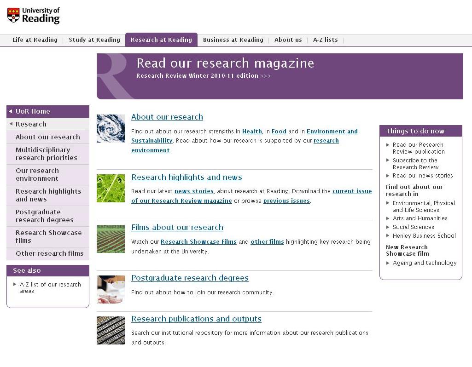Open Other research films in sidebar
The image size is (472, 367).
[48, 254]
